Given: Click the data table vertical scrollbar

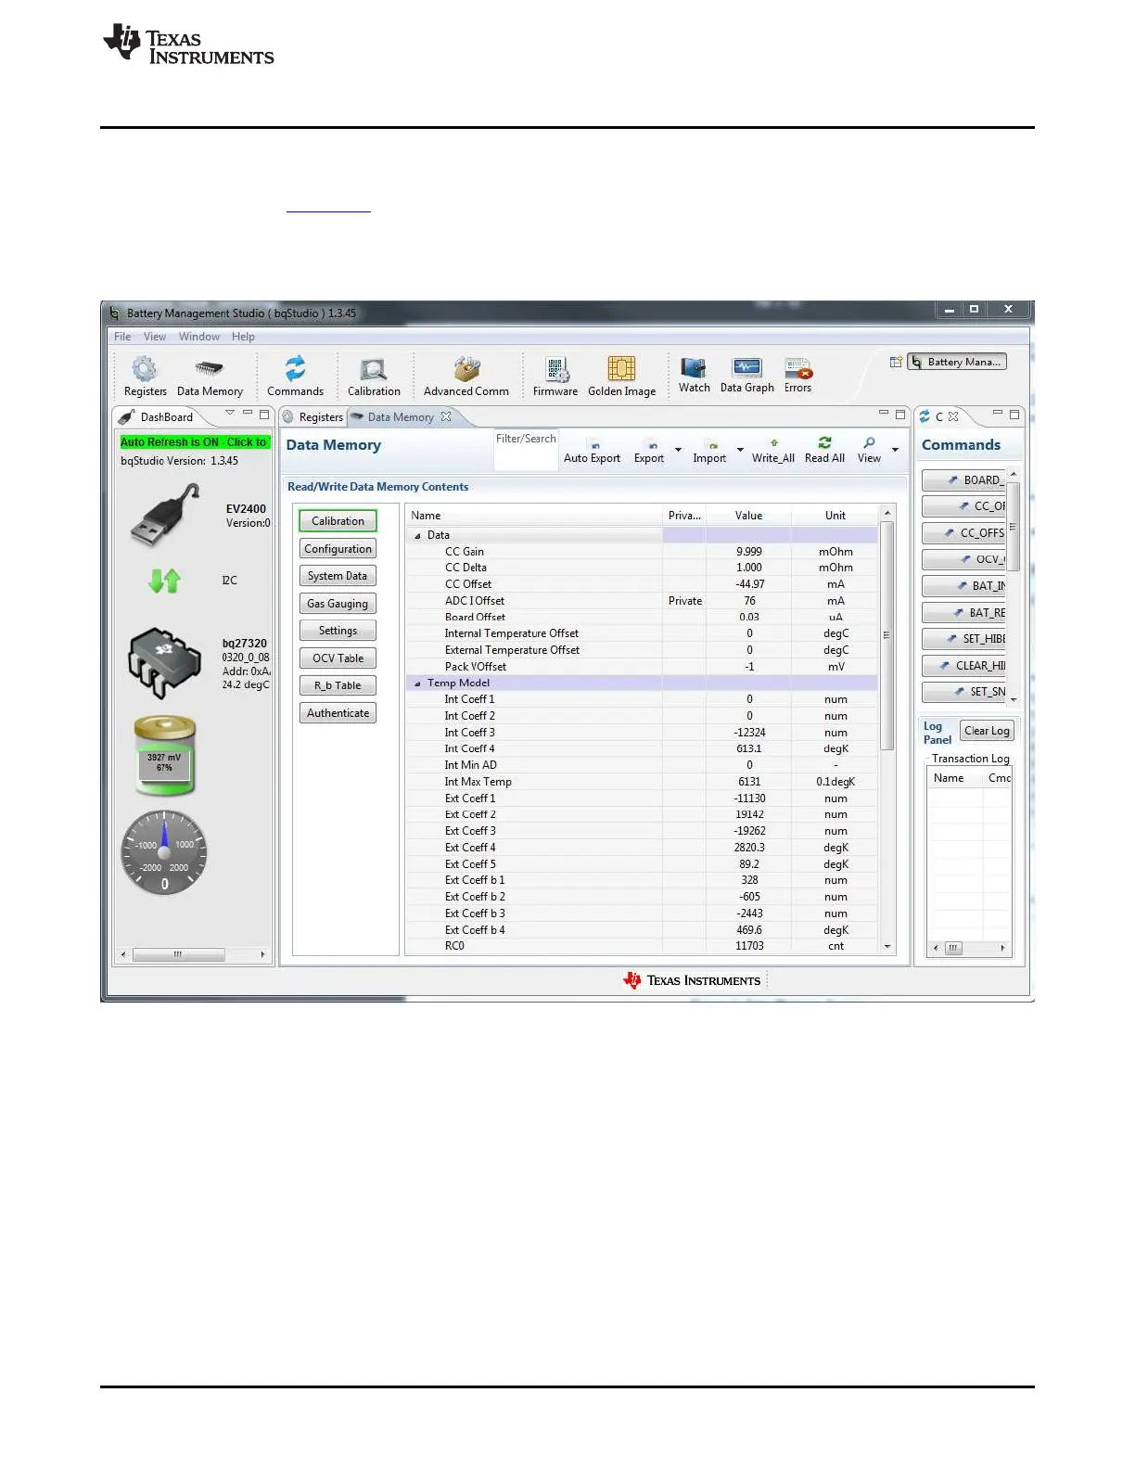Looking at the screenshot, I should [887, 729].
